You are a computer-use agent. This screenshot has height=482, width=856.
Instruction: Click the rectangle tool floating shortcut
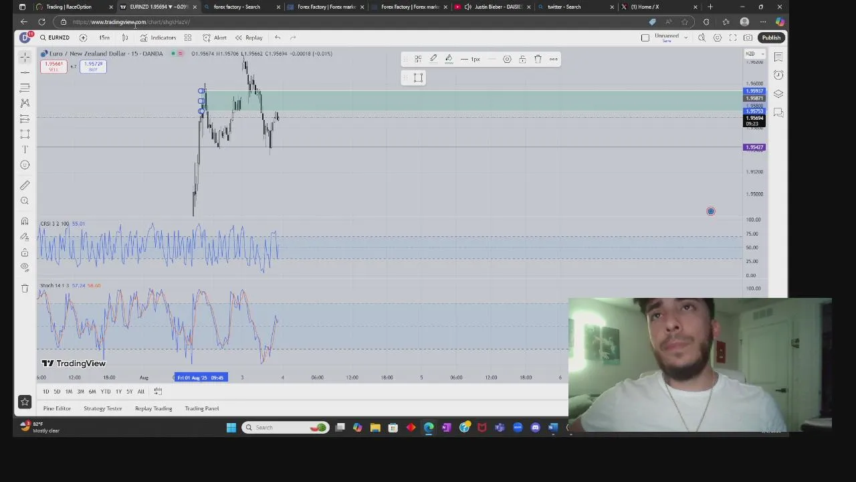418,78
